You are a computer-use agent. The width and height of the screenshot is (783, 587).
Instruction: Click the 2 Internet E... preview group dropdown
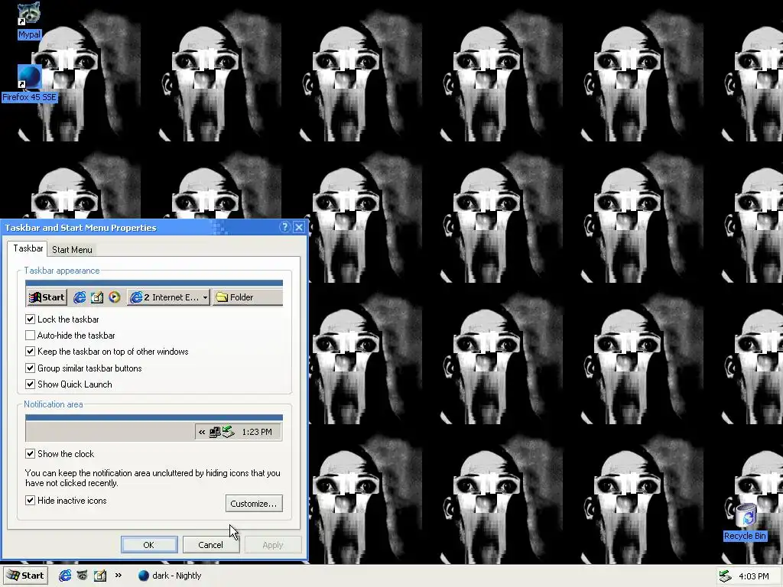[168, 297]
